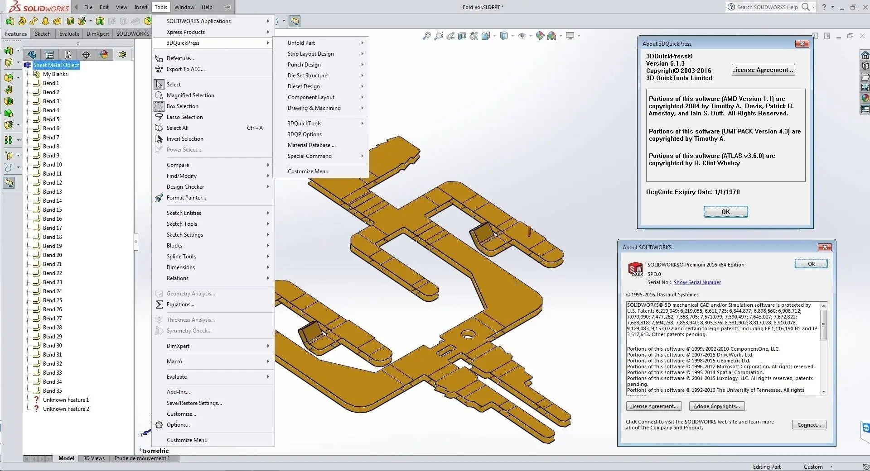
Task: Choose Material Database menu entry
Action: point(321,145)
